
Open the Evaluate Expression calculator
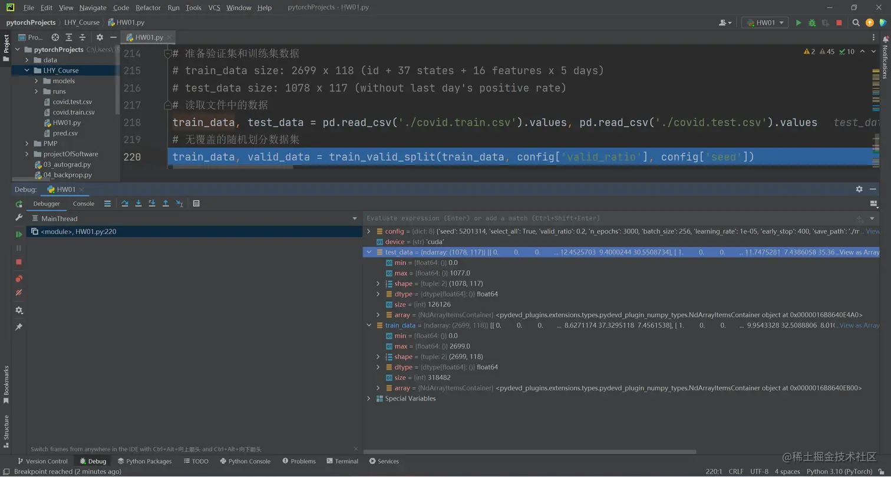196,203
